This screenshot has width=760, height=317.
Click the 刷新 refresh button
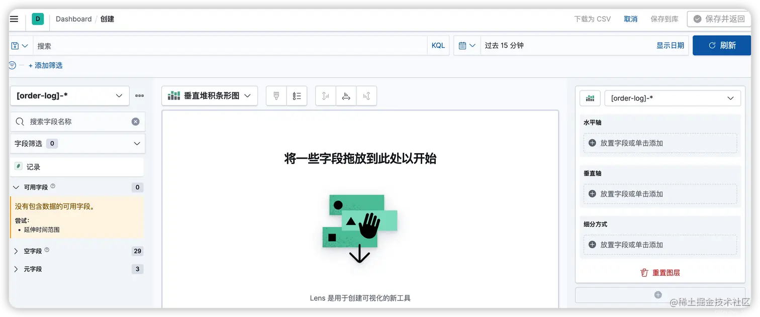pyautogui.click(x=721, y=45)
